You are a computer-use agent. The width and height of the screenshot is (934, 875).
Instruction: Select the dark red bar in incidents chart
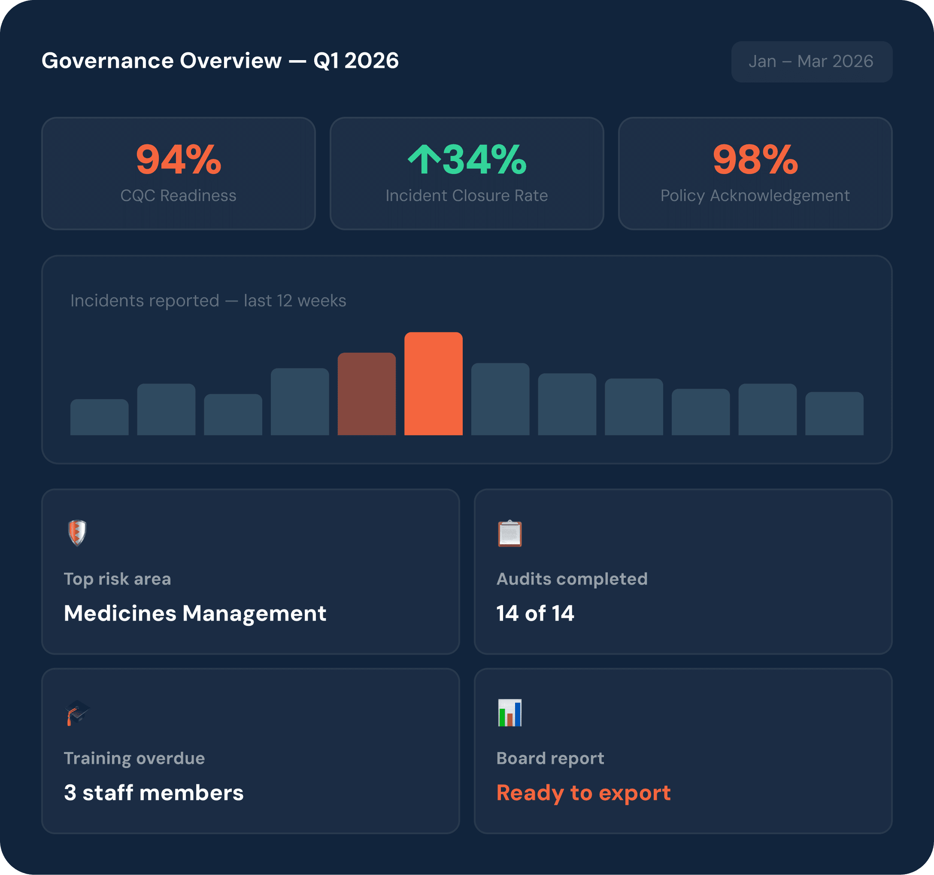click(367, 394)
